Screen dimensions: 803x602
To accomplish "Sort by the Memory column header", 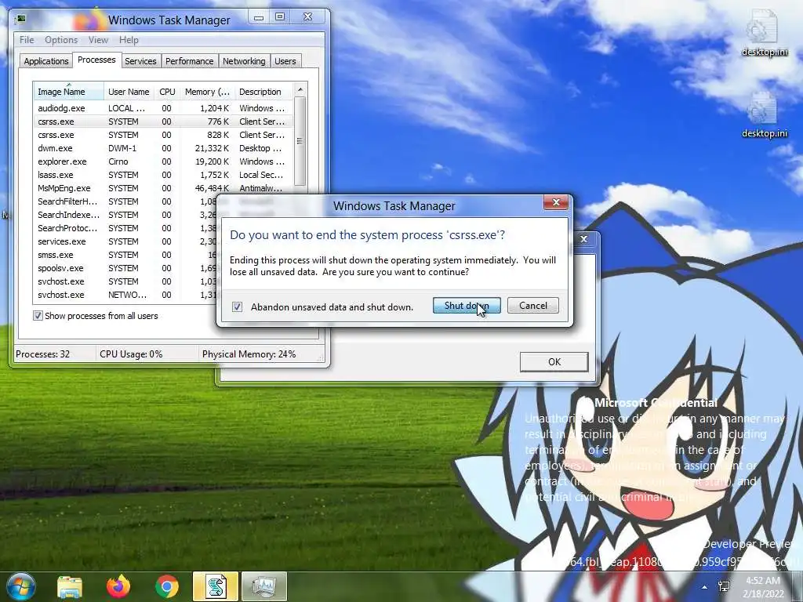I will pos(207,92).
